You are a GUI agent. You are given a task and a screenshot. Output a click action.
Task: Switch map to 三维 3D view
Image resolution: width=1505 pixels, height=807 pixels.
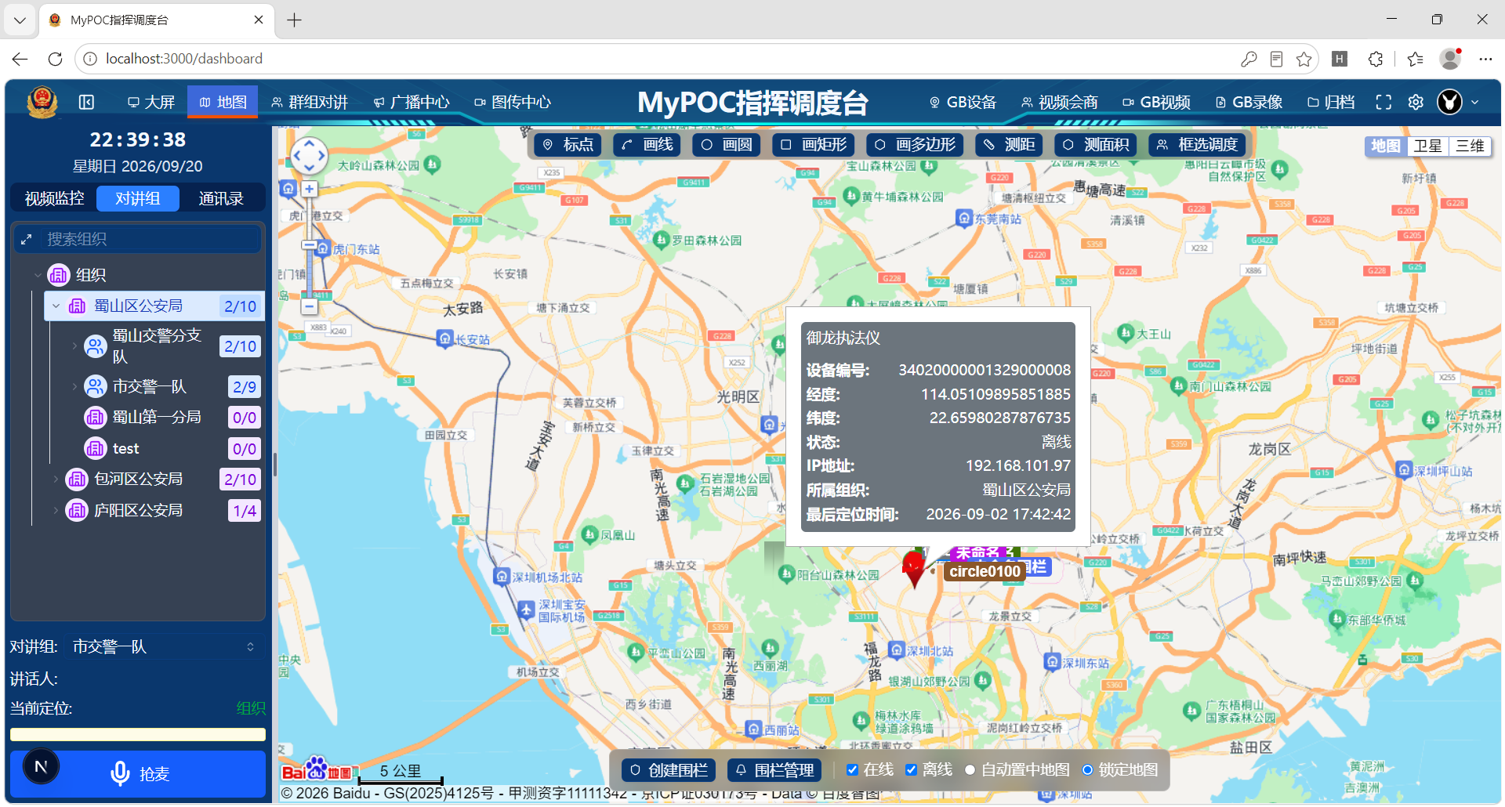1470,147
